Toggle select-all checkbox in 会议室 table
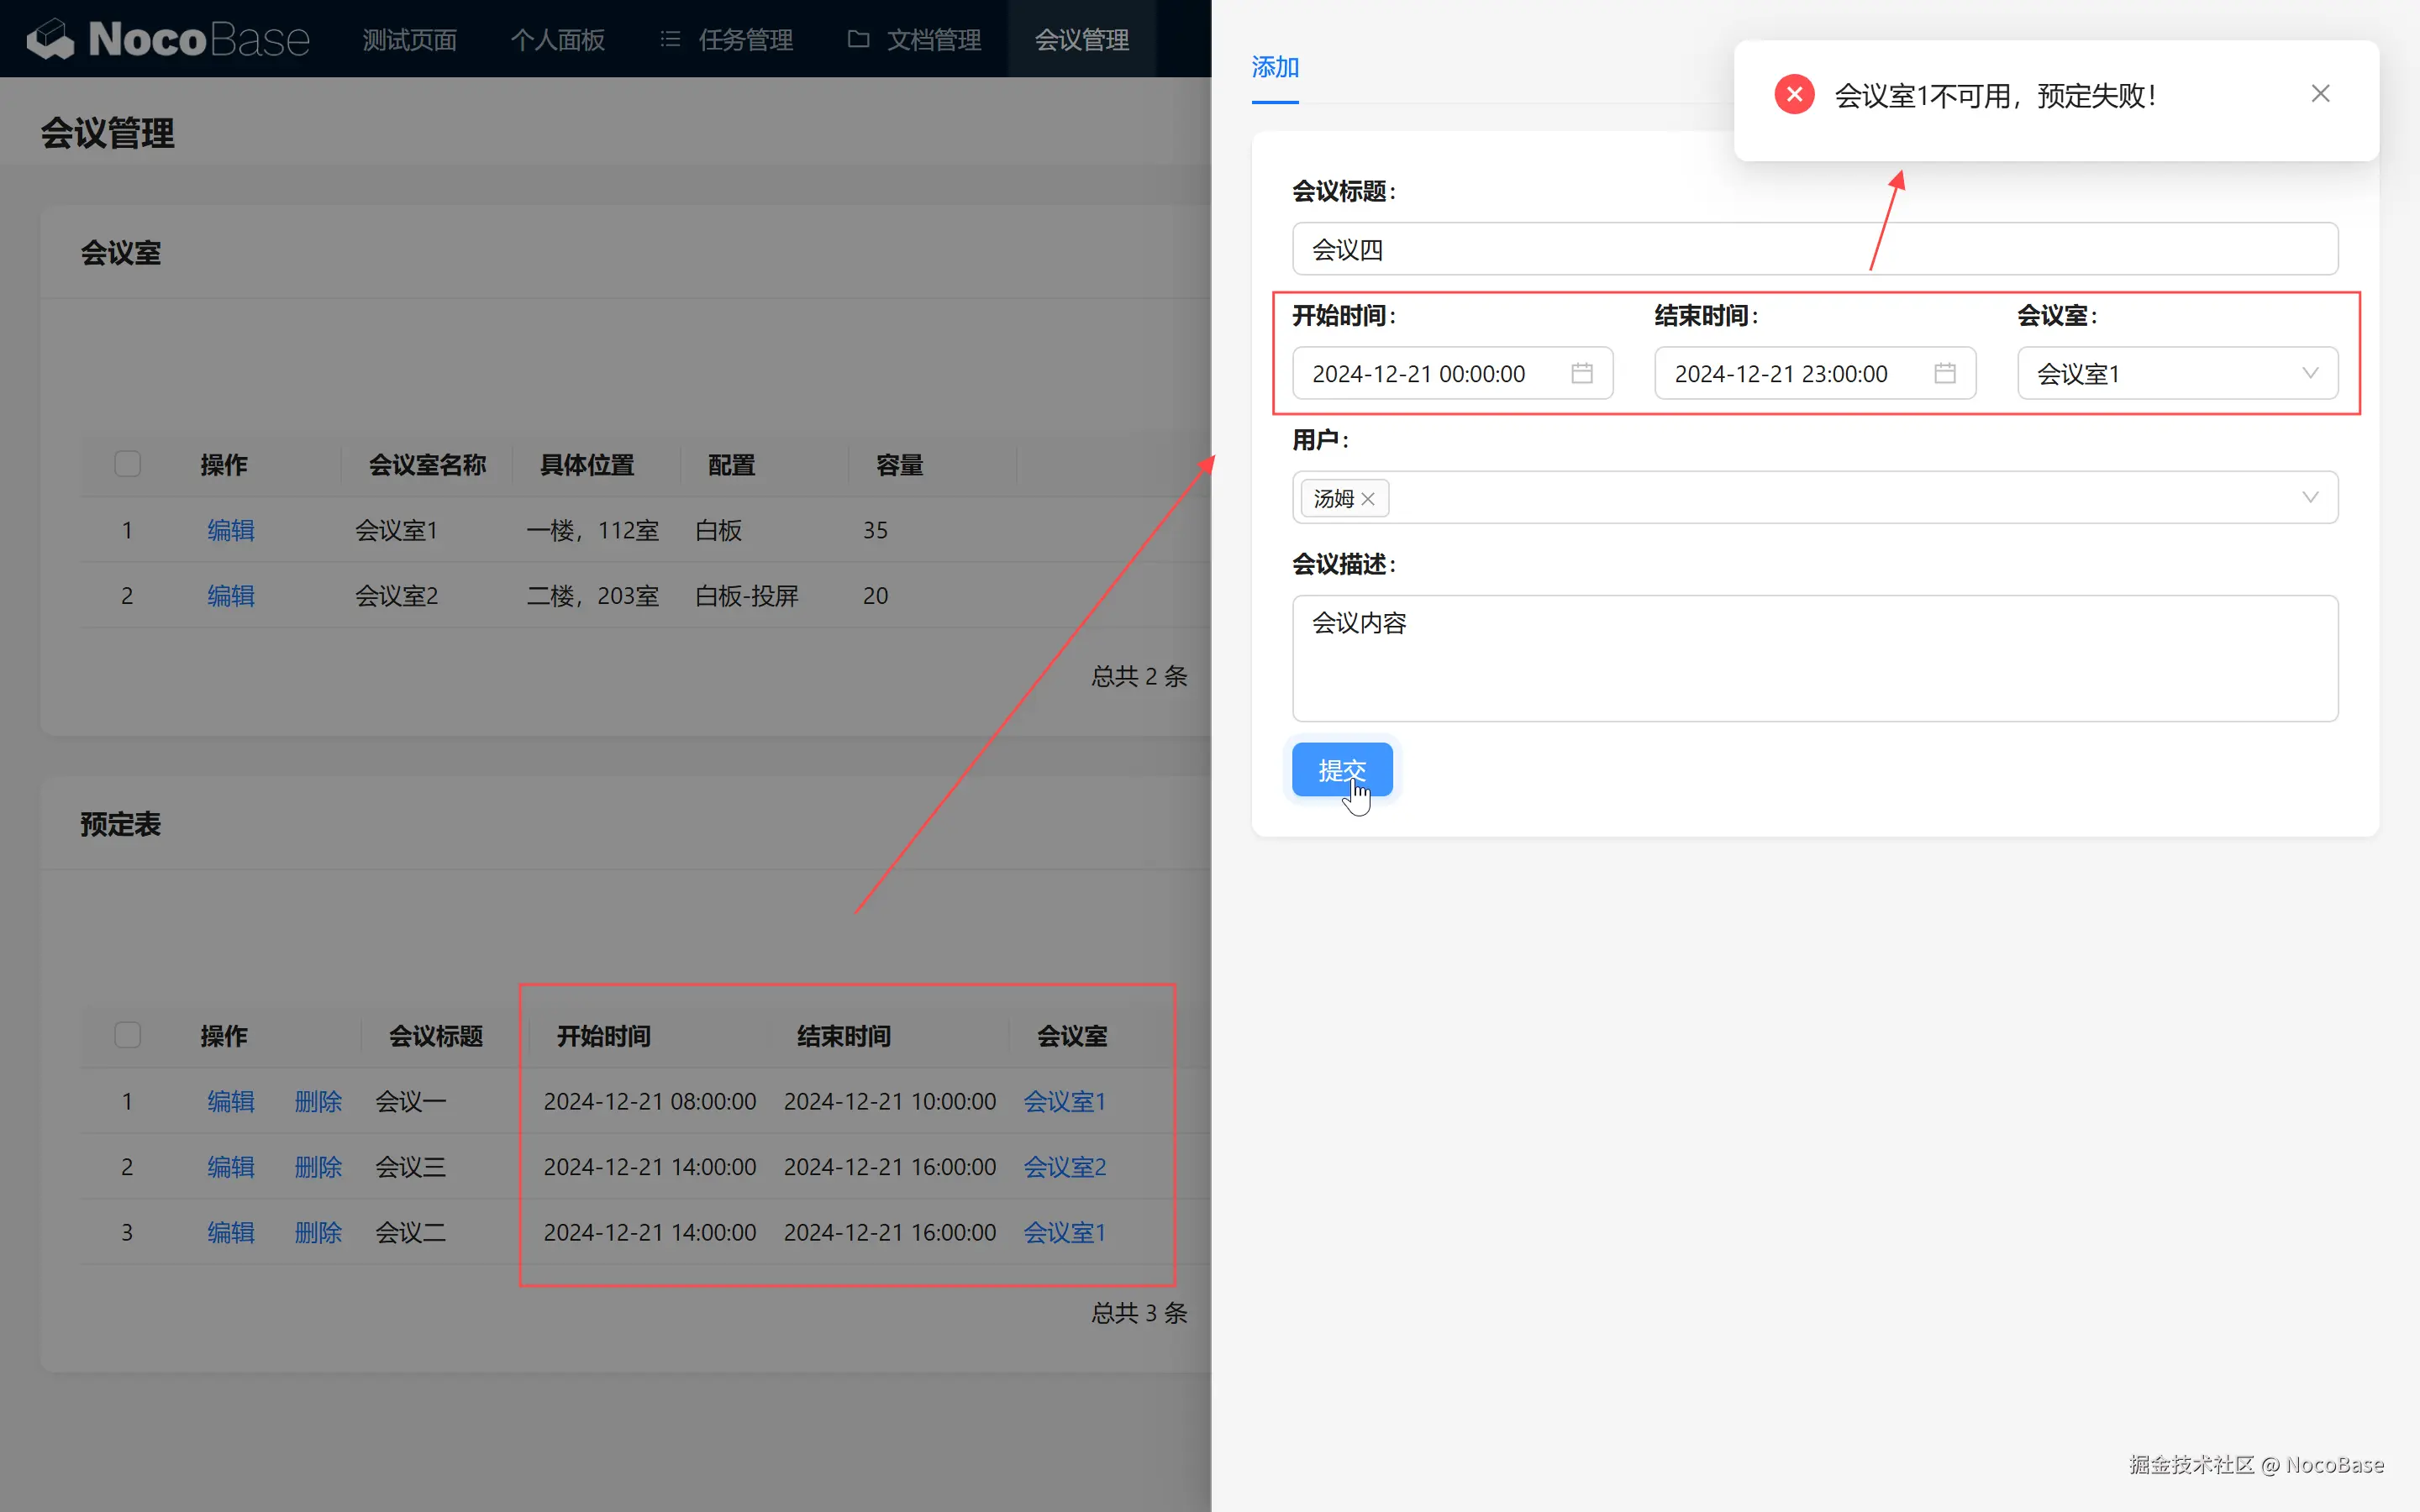This screenshot has height=1512, width=2420. pyautogui.click(x=127, y=464)
